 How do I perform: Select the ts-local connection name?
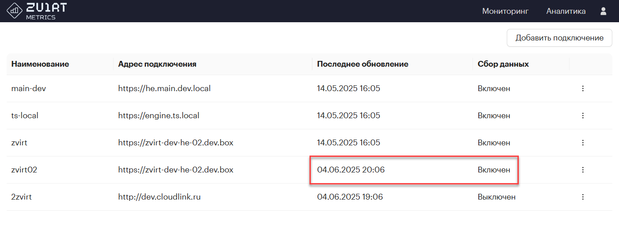[x=25, y=116]
